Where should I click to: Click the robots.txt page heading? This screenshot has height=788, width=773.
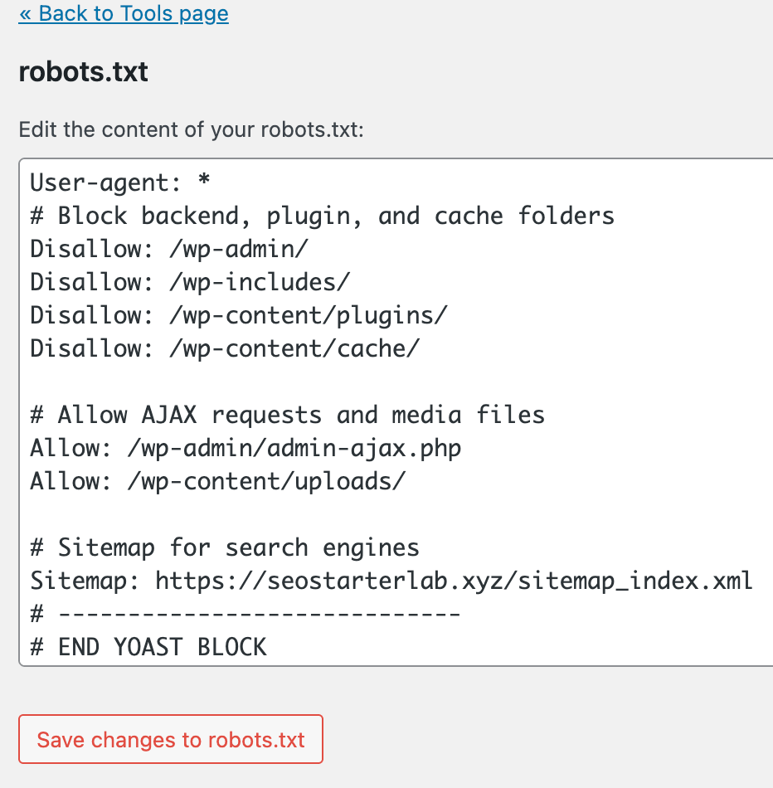click(82, 72)
